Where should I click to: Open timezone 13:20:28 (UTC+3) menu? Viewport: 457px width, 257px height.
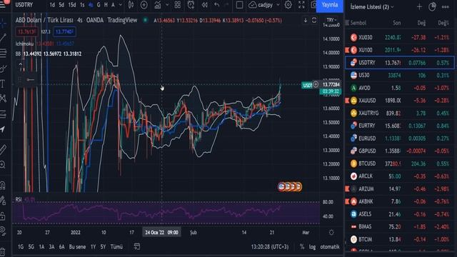coord(270,247)
